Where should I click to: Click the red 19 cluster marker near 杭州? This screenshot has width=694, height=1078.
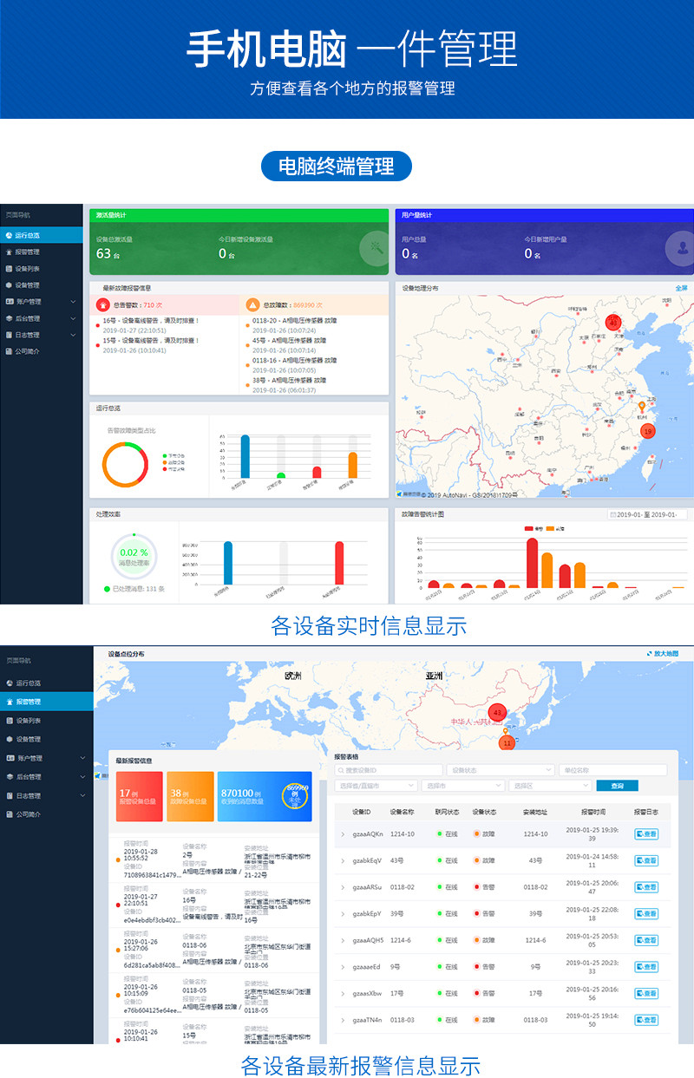coord(647,430)
